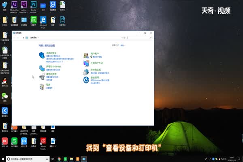Click the refresh button beside address bar

pyautogui.click(x=124, y=38)
